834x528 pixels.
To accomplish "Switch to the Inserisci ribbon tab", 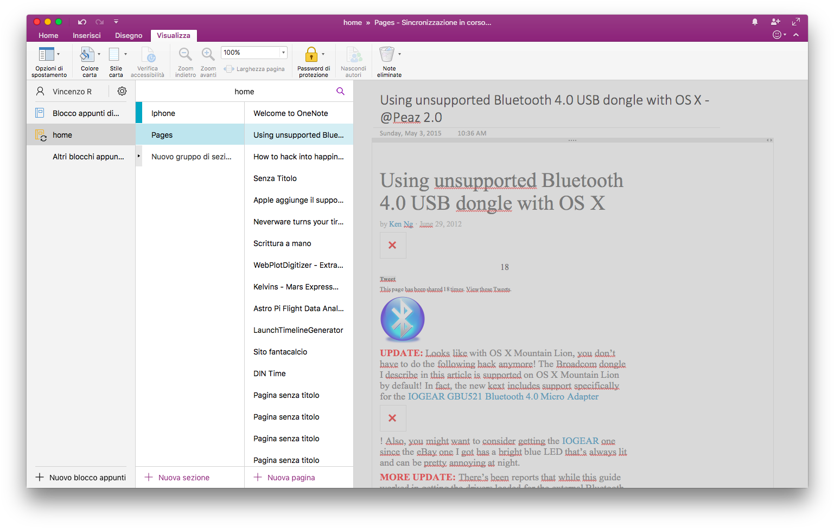I will pos(87,35).
